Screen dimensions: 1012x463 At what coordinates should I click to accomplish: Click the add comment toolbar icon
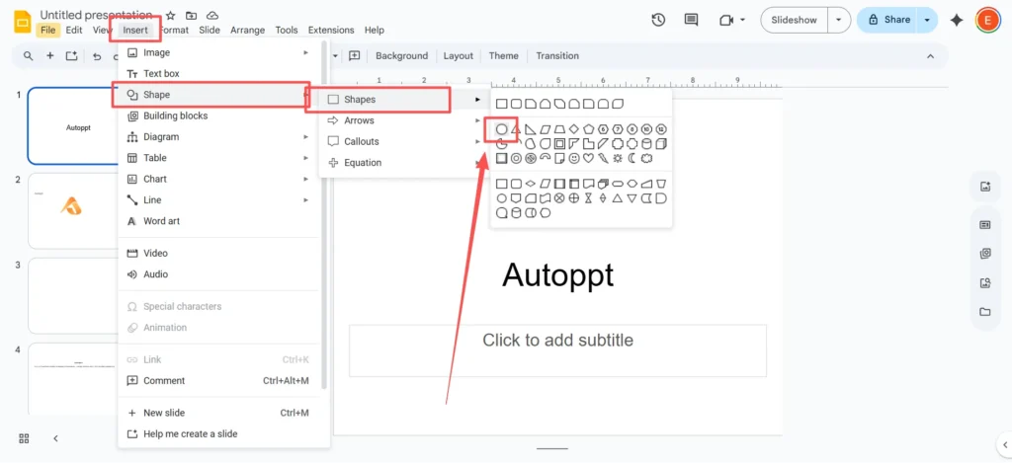pos(355,56)
